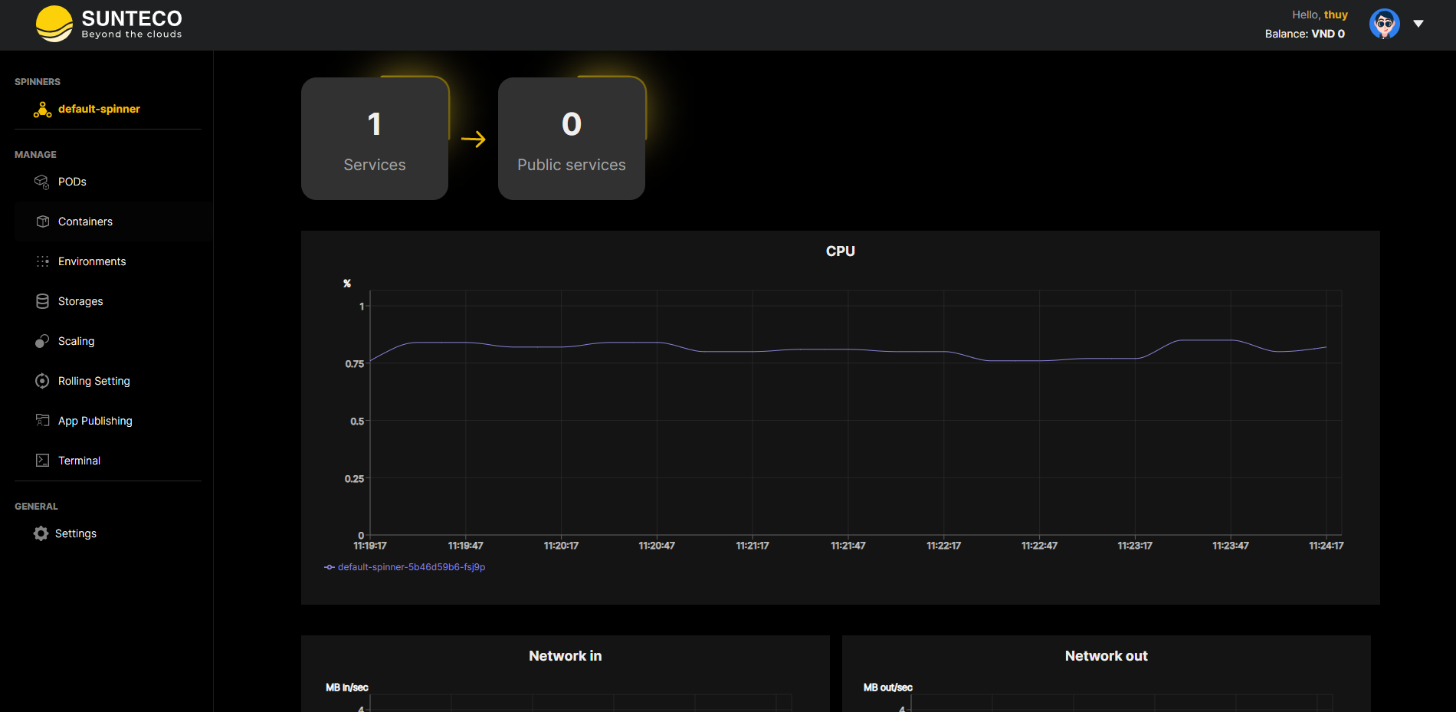
Task: Open the Services count card
Action: point(375,139)
